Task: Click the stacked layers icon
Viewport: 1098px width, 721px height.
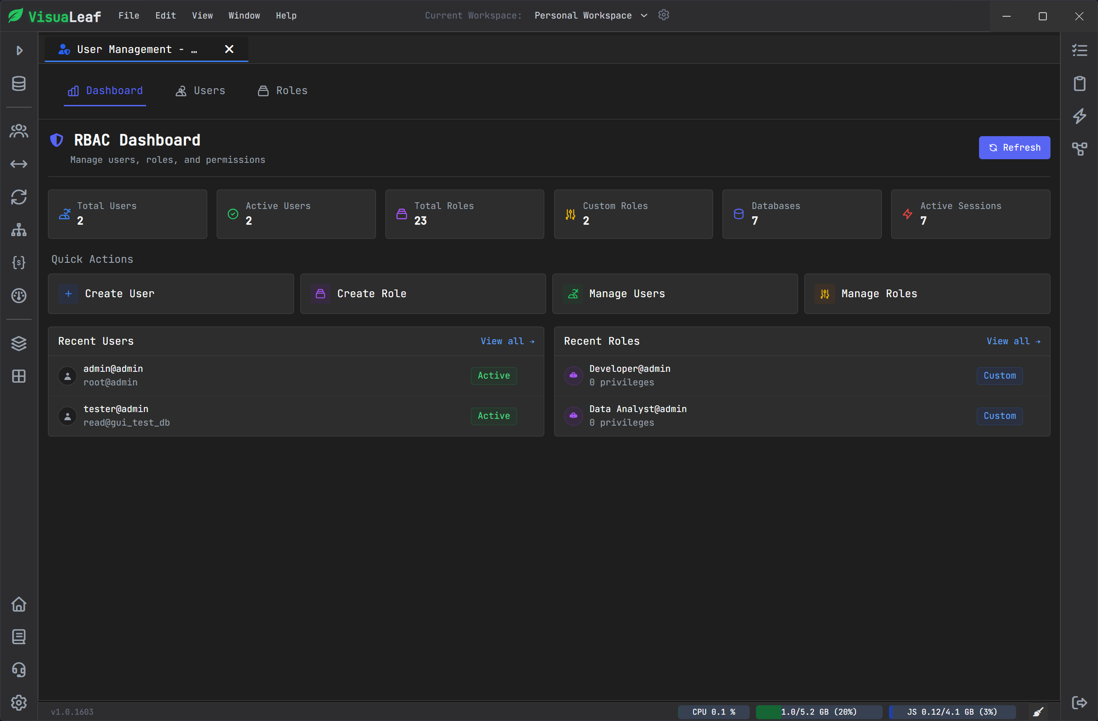Action: 19,343
